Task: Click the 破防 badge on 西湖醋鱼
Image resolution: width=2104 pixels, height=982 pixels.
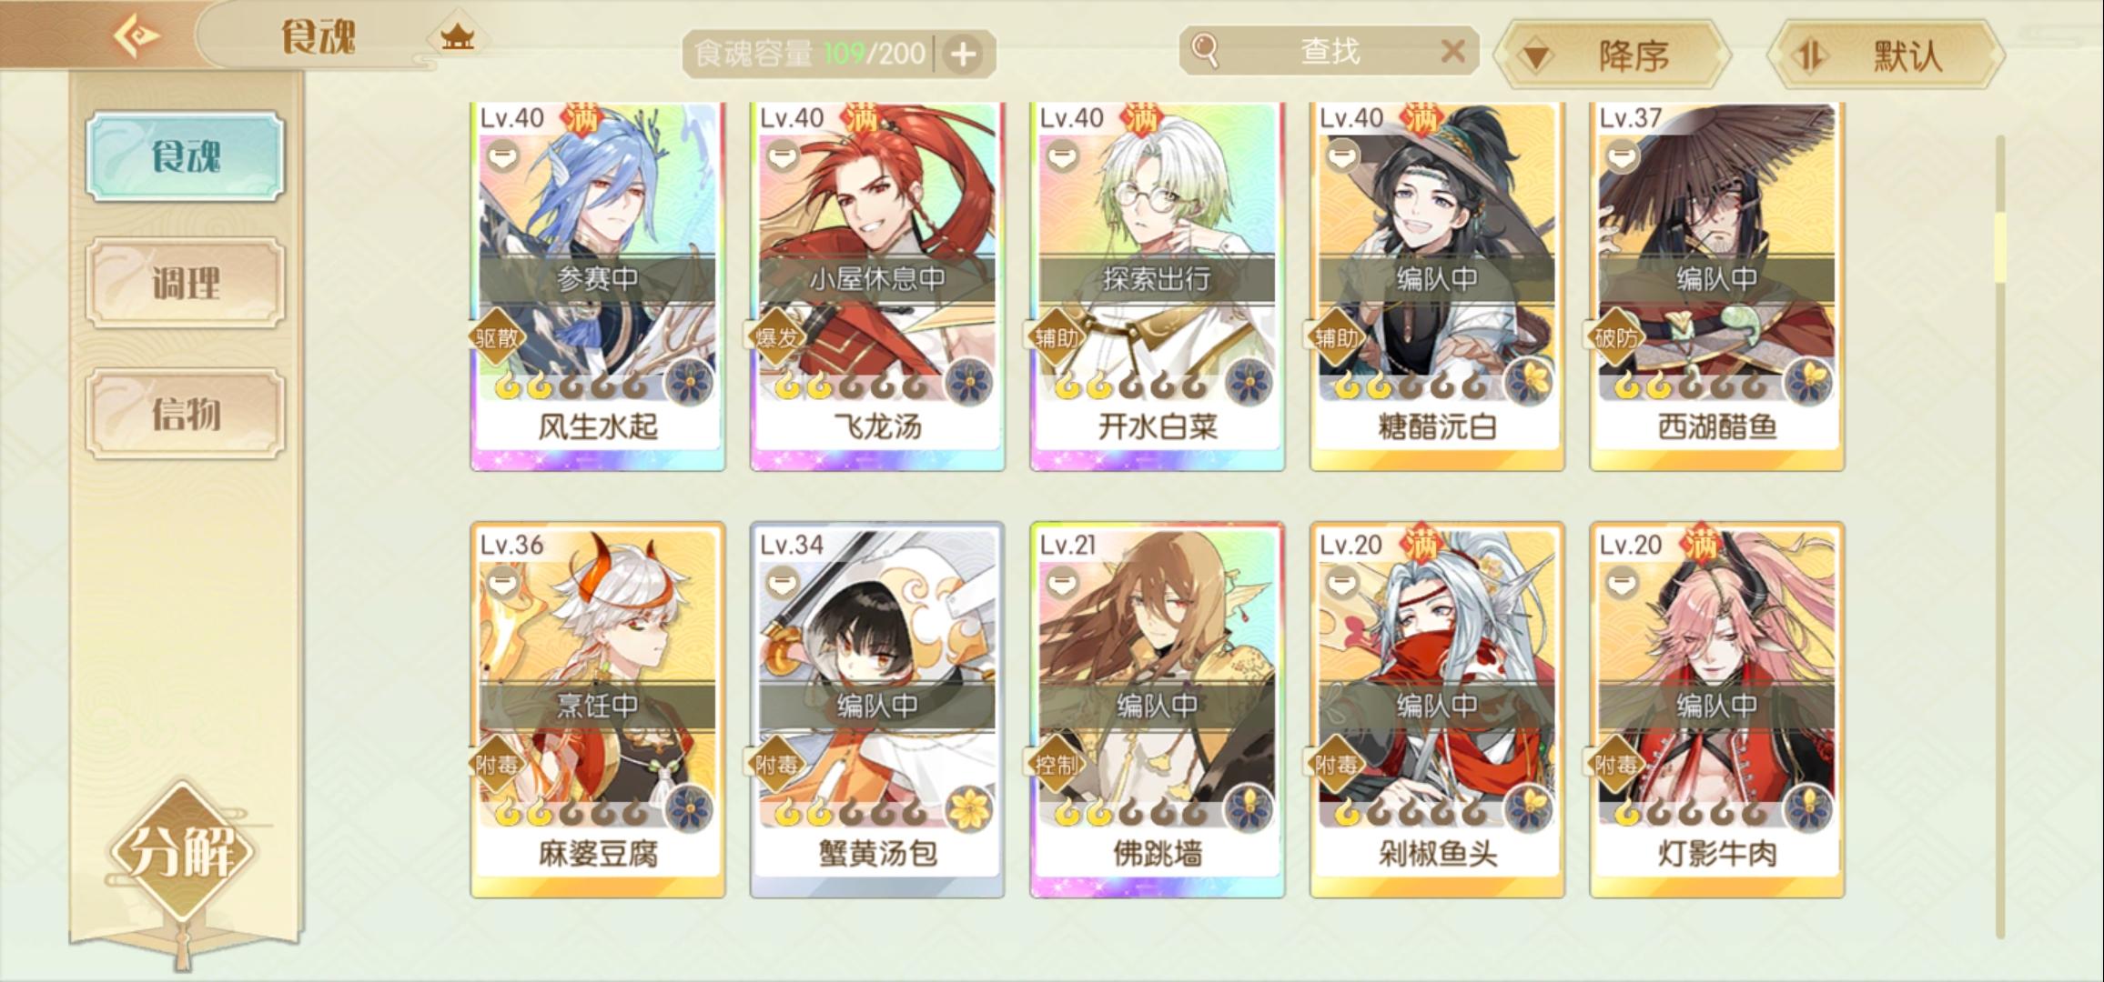Action: tap(1616, 338)
